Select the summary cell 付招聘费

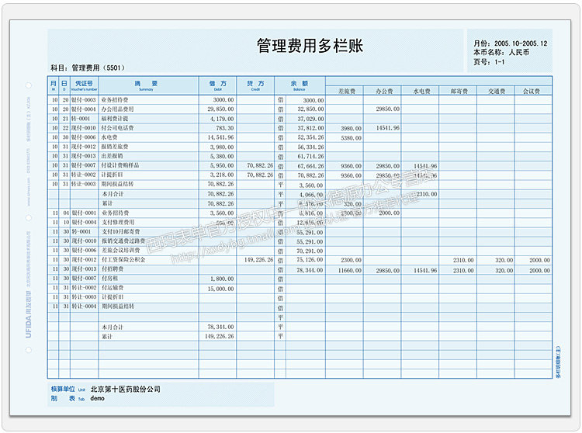(x=113, y=269)
